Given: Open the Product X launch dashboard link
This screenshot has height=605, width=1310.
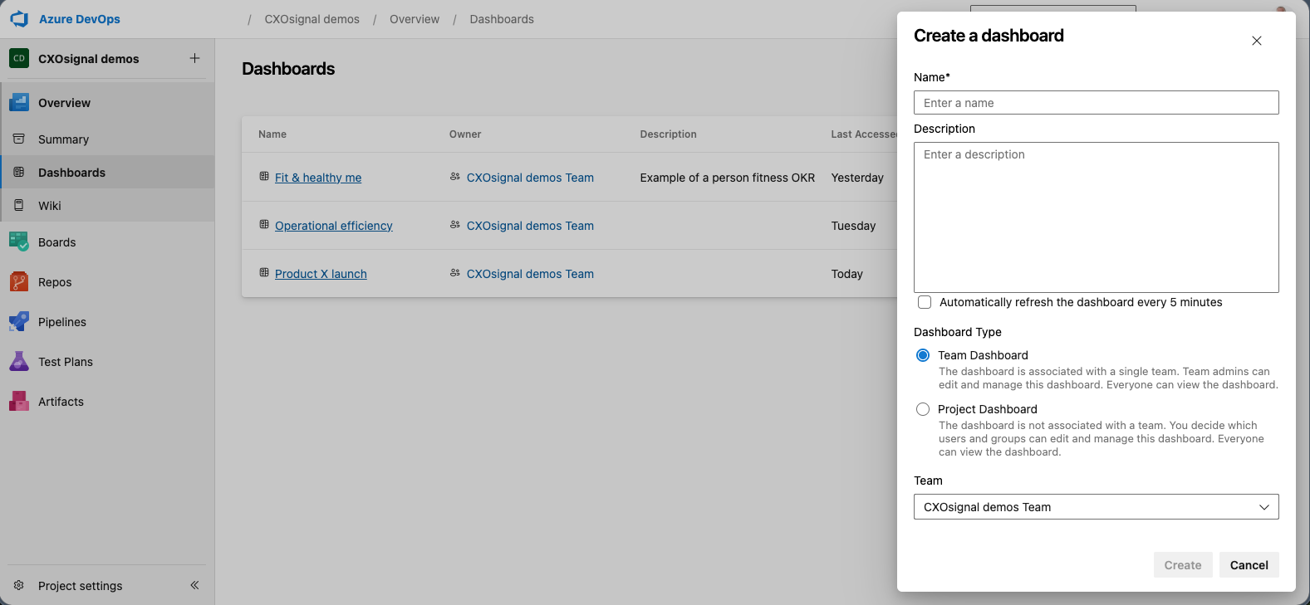Looking at the screenshot, I should point(321,274).
